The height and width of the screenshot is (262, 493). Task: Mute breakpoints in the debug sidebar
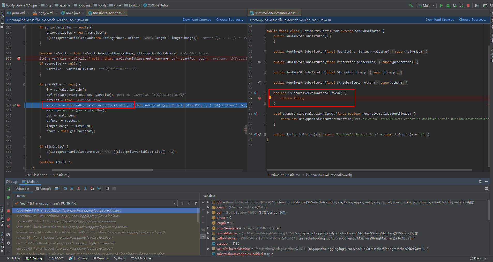[x=8, y=226]
